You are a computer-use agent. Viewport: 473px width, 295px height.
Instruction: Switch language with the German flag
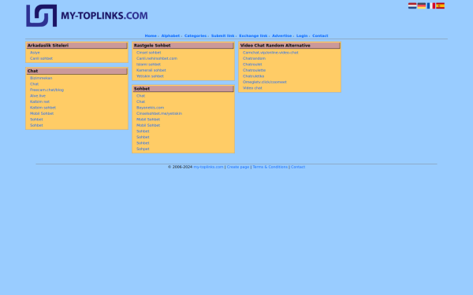[422, 6]
